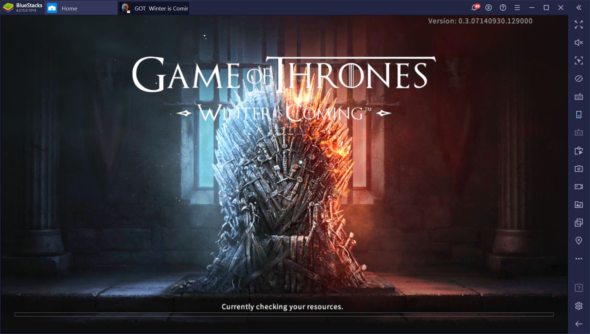
Task: Show more sidebar options (three dots)
Action: 579,259
